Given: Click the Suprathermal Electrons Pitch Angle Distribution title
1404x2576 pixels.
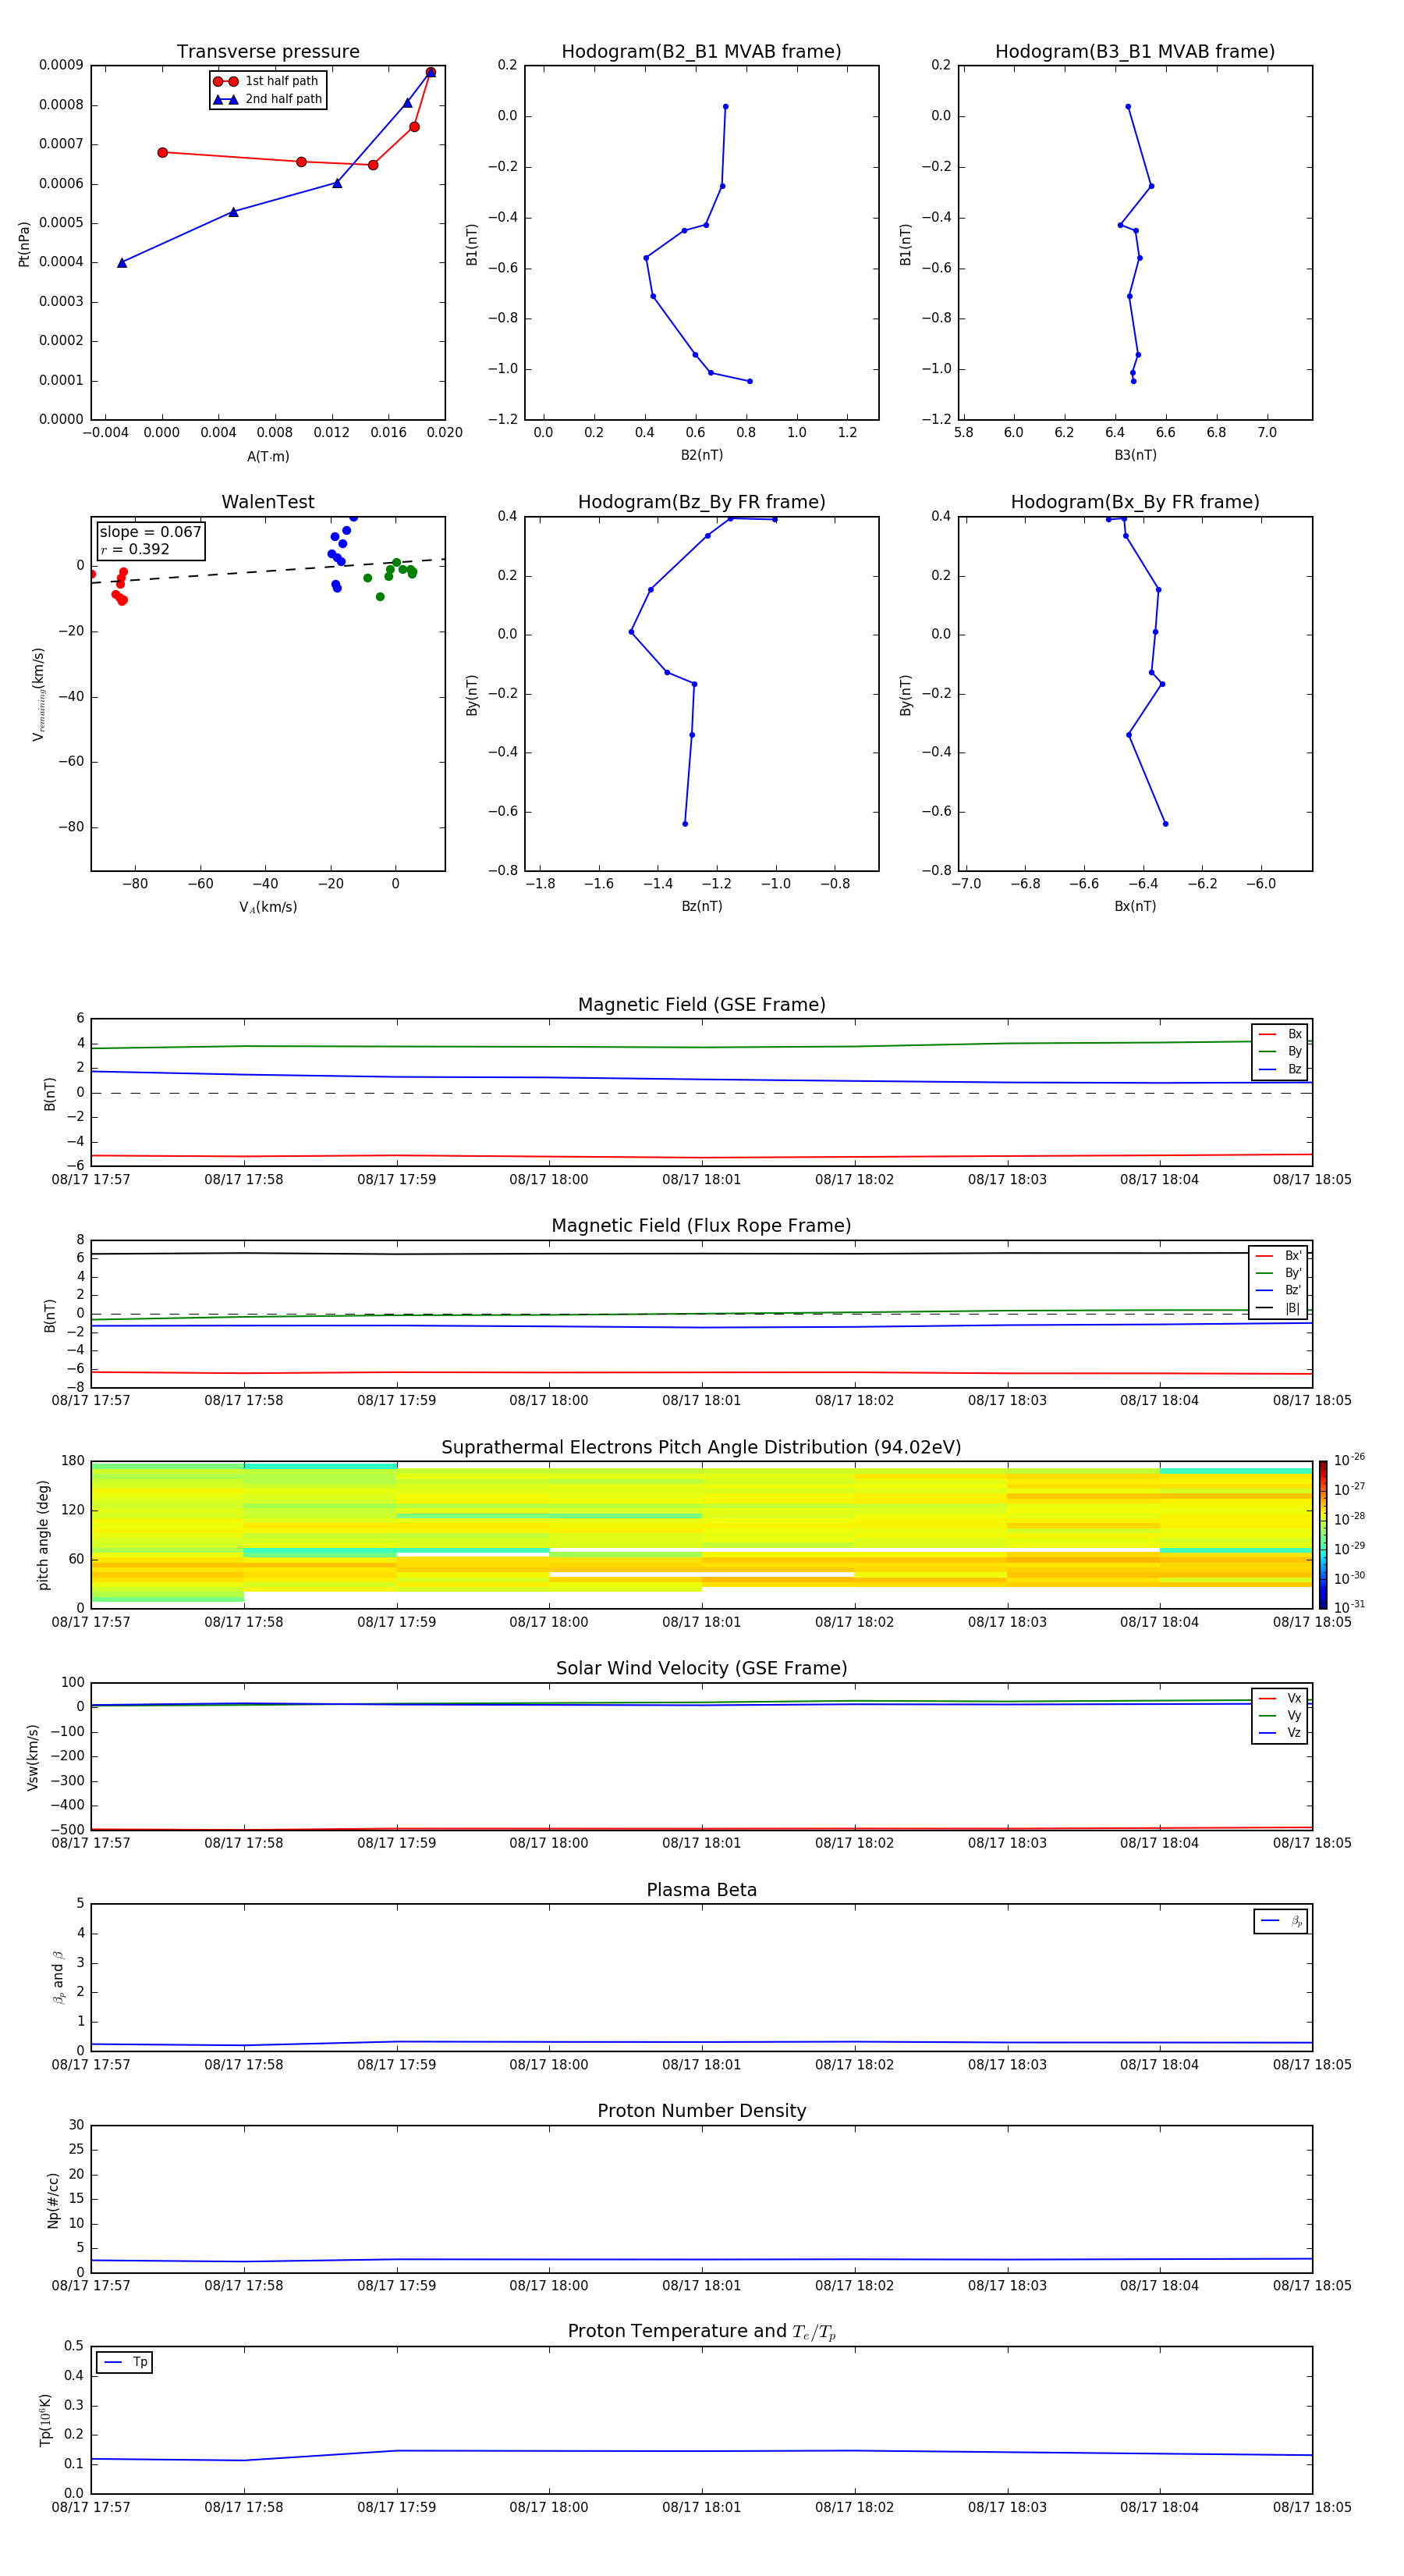Looking at the screenshot, I should tap(701, 1448).
